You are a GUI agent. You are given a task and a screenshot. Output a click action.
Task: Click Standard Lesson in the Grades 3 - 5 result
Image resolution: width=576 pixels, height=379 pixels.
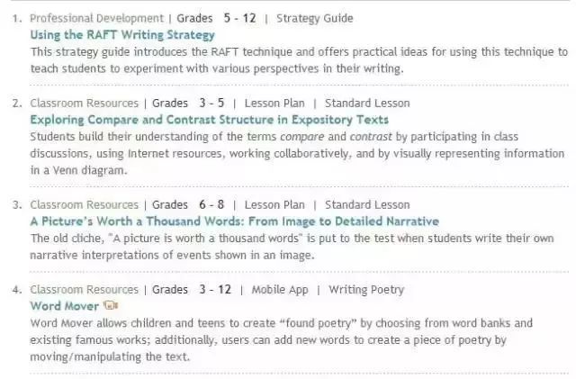coord(367,104)
